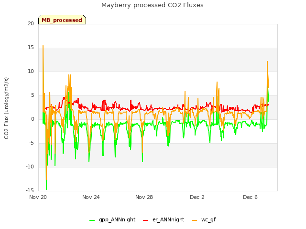Viewport: 306px width, 229px height.
Task: Click the Dec 2 x-axis label
Action: coord(197,197)
